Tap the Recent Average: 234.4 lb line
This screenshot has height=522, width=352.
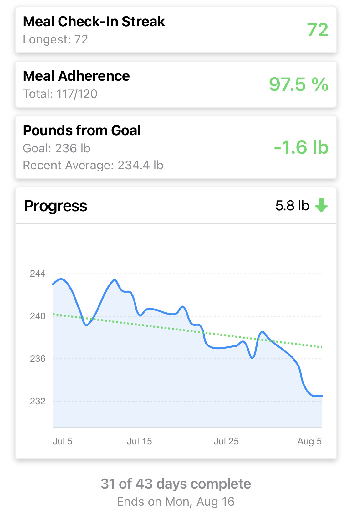[93, 165]
